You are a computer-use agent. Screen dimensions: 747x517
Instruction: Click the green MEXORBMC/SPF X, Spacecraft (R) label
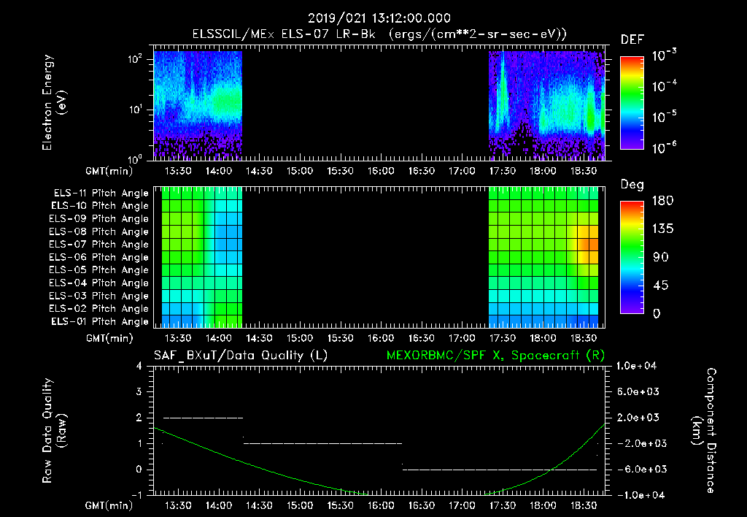click(x=495, y=356)
